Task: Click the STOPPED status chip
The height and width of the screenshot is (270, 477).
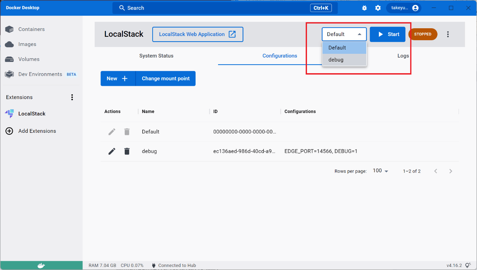Action: pyautogui.click(x=423, y=34)
